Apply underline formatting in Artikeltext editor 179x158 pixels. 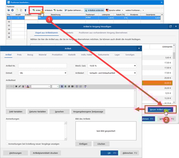coord(23,86)
